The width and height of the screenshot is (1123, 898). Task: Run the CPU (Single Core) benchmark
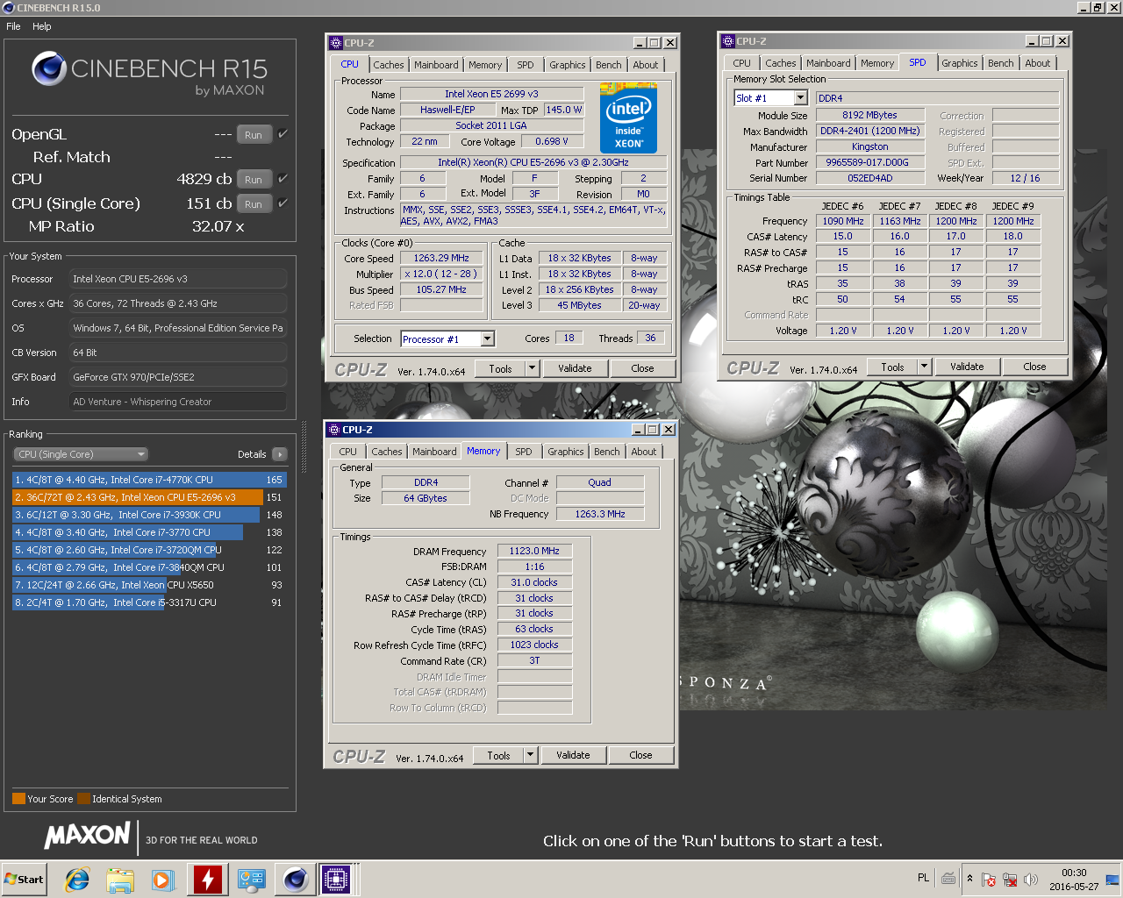point(254,203)
